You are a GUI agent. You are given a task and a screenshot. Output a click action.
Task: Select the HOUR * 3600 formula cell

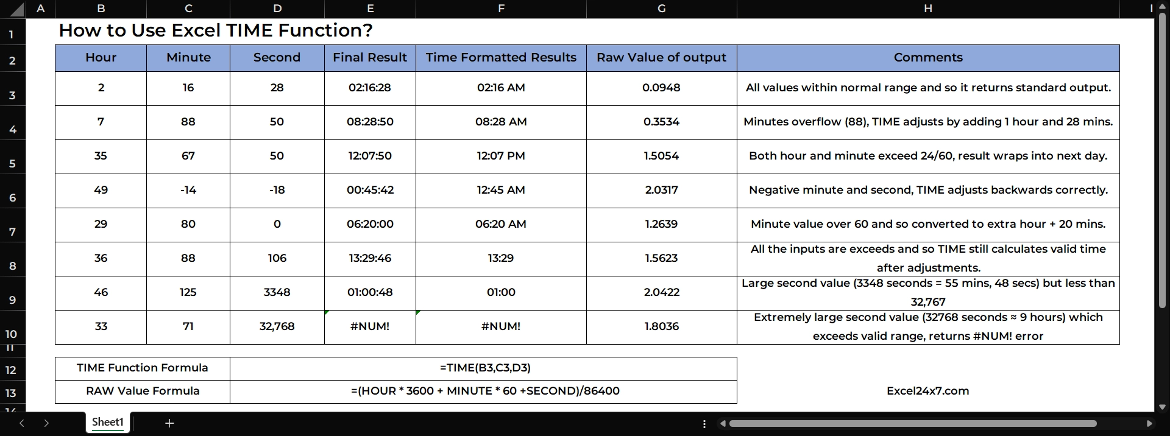tap(484, 392)
